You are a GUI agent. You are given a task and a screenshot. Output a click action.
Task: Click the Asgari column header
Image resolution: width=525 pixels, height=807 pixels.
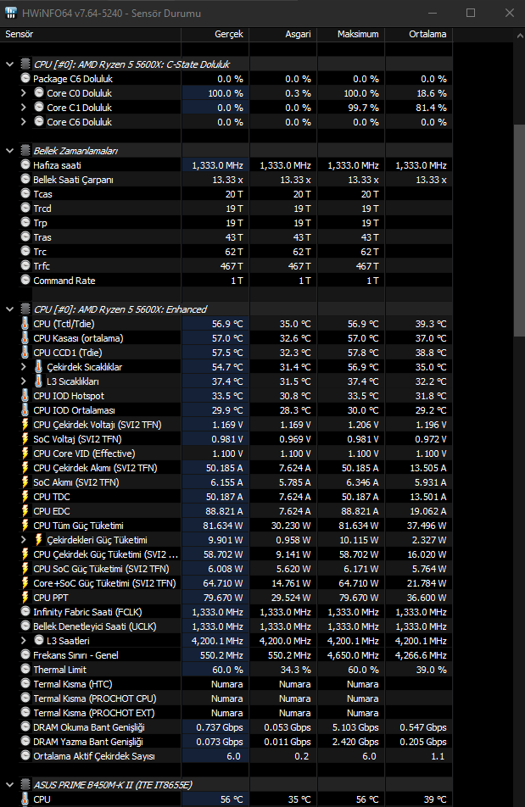coord(283,34)
